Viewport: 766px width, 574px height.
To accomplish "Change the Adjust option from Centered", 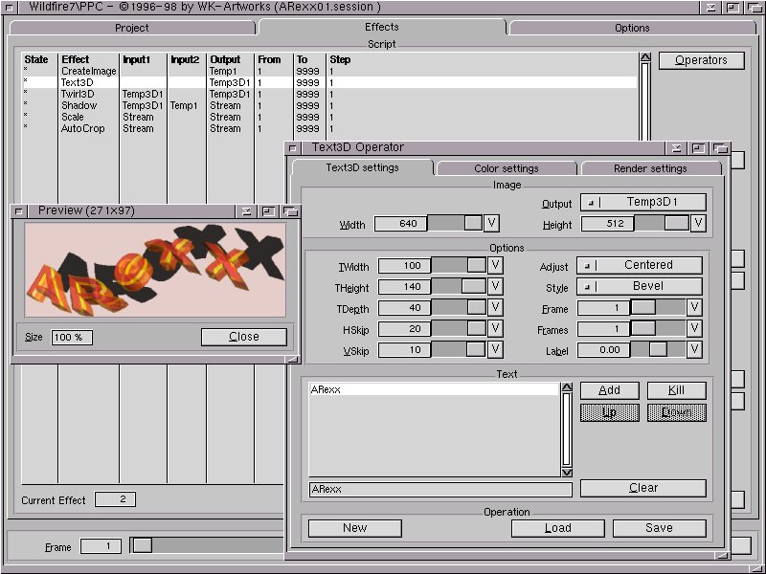I will click(x=640, y=266).
